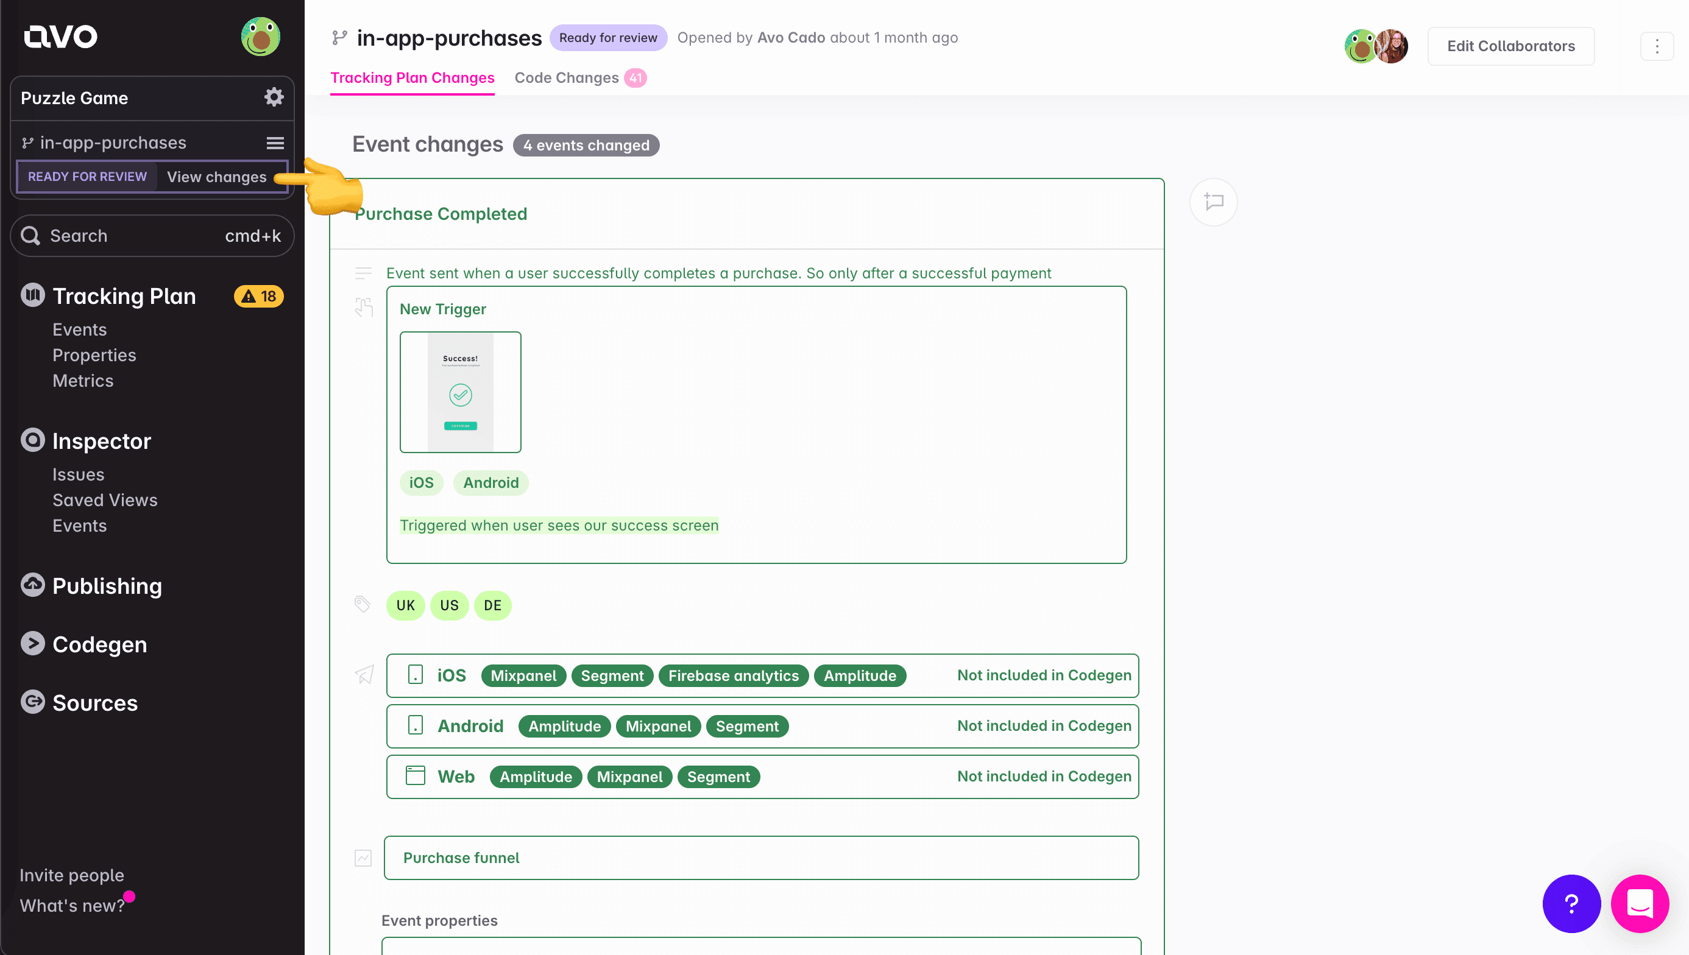Open the pink chat messenger button
1689x955 pixels.
1640,904
